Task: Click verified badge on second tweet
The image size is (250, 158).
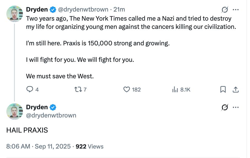Action: 53,107
